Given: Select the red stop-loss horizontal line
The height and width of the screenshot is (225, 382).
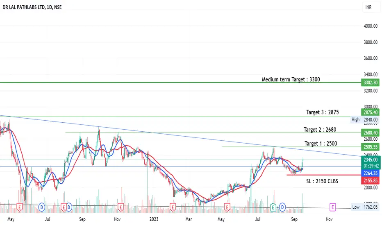Looking at the screenshot, I should (x=324, y=175).
